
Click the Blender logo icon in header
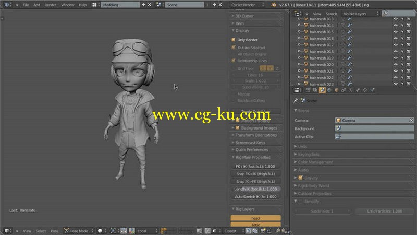(274, 5)
